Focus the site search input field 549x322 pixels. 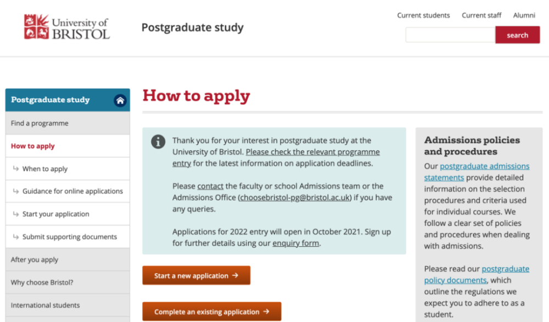point(450,35)
